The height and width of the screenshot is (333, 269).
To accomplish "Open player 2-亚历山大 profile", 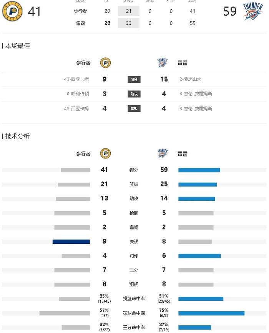I will (x=190, y=79).
